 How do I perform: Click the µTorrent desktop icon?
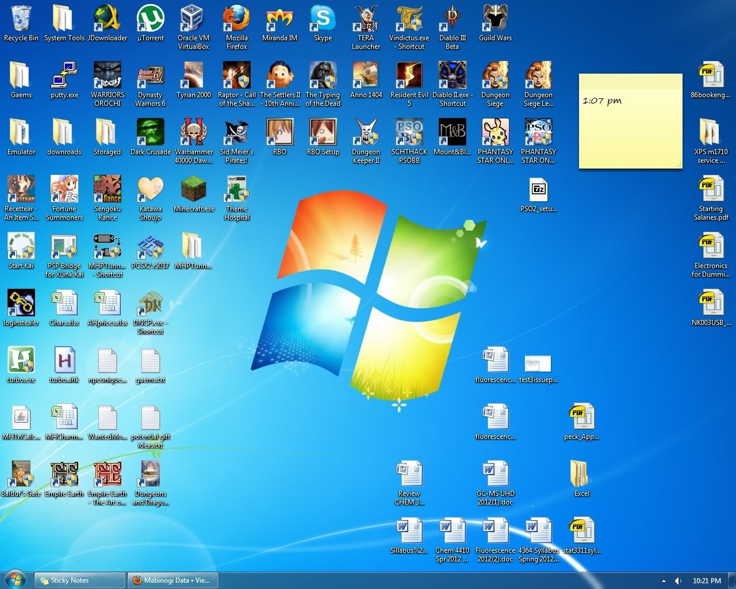[x=151, y=18]
